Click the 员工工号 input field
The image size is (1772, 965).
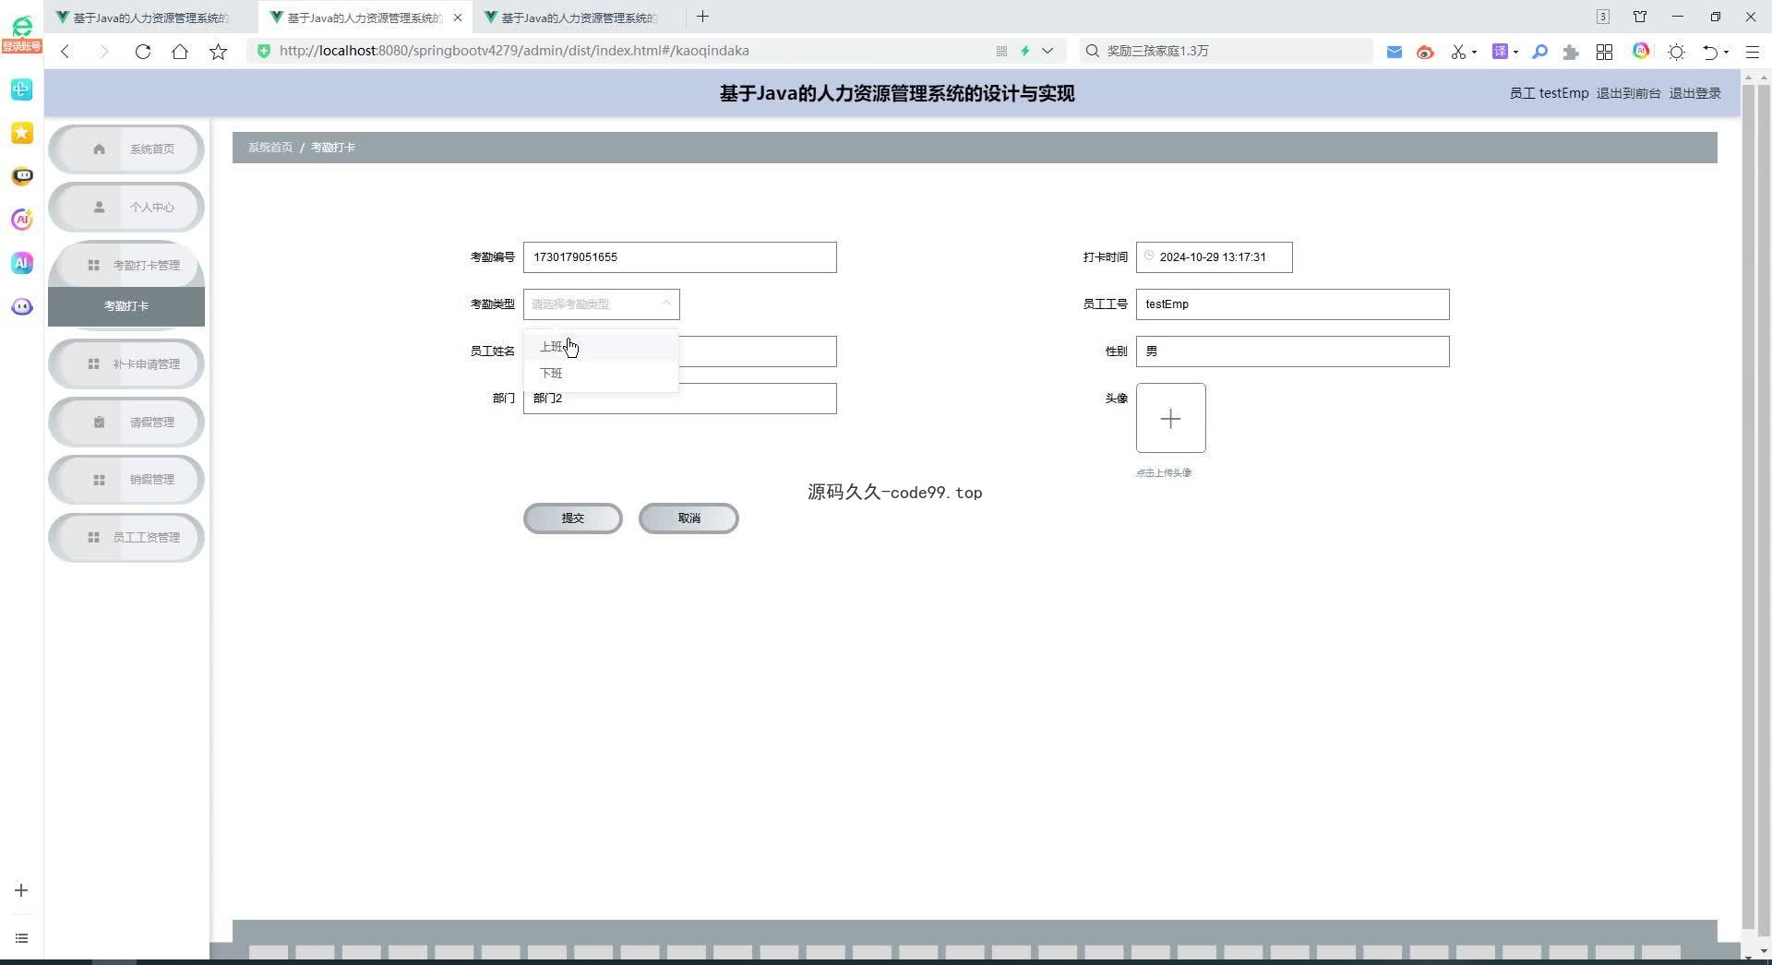pos(1293,304)
